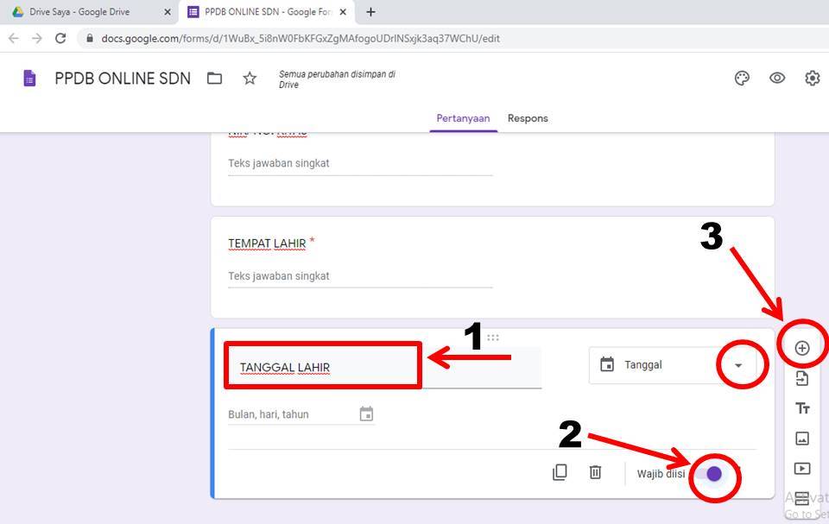Preview the form with the eye icon
This screenshot has width=829, height=524.
[x=777, y=78]
